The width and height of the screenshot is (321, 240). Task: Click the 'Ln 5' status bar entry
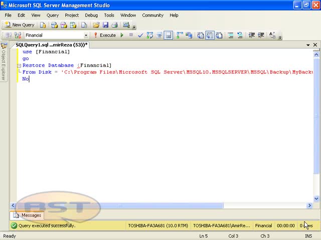[203, 236]
